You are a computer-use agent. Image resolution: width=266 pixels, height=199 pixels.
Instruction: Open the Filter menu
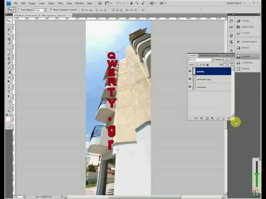click(x=60, y=3)
